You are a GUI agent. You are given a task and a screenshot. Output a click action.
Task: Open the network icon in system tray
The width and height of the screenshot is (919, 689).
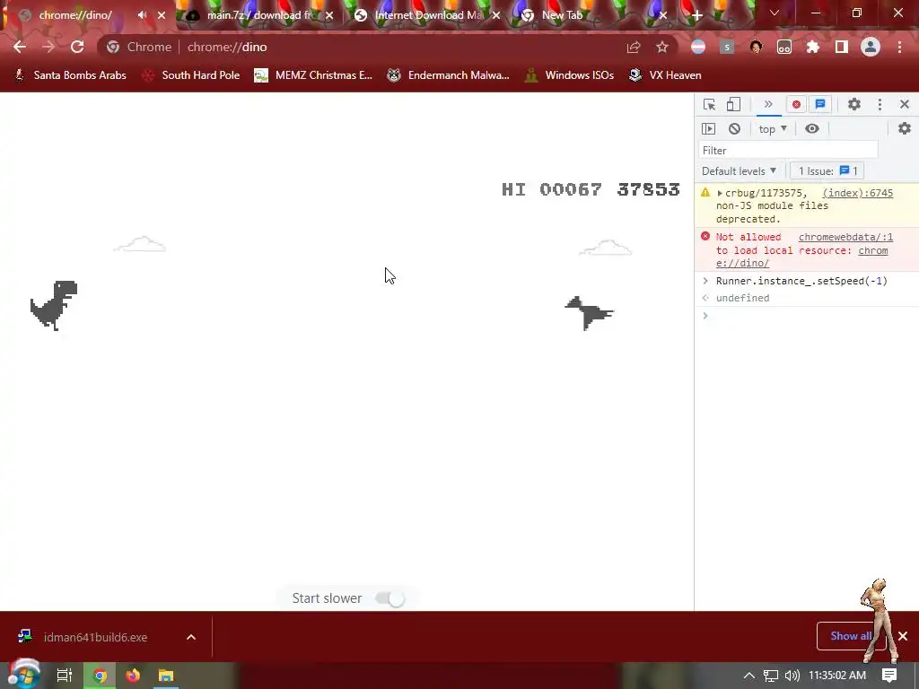[x=771, y=676]
